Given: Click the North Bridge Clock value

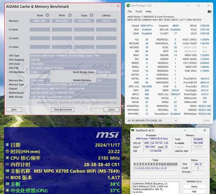Looking at the screenshot, I should tap(106, 72).
